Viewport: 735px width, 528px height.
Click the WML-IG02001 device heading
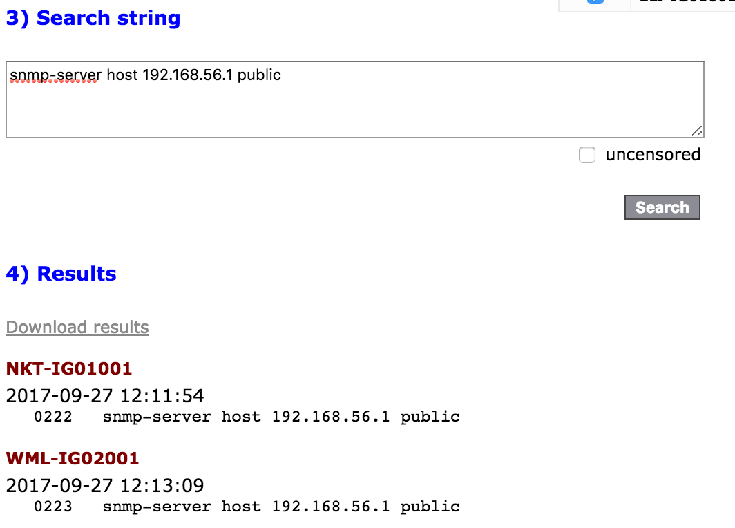tap(73, 458)
